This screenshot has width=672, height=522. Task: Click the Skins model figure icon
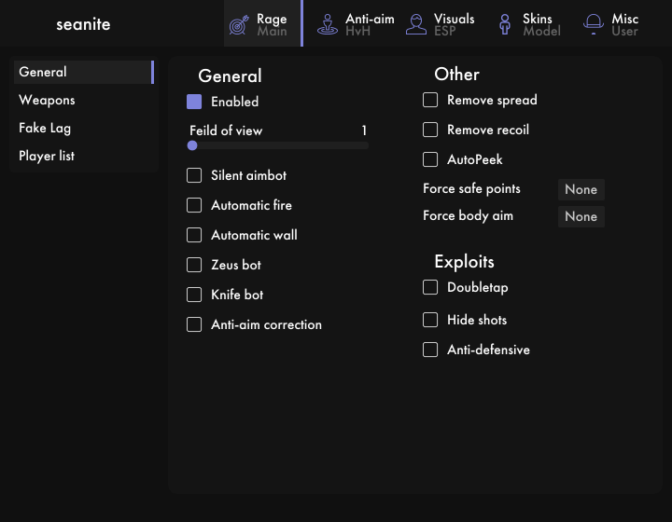pyautogui.click(x=505, y=24)
